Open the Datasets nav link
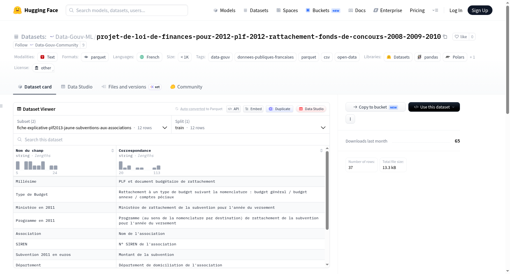Screen dimensions: 510x274 pos(256,10)
